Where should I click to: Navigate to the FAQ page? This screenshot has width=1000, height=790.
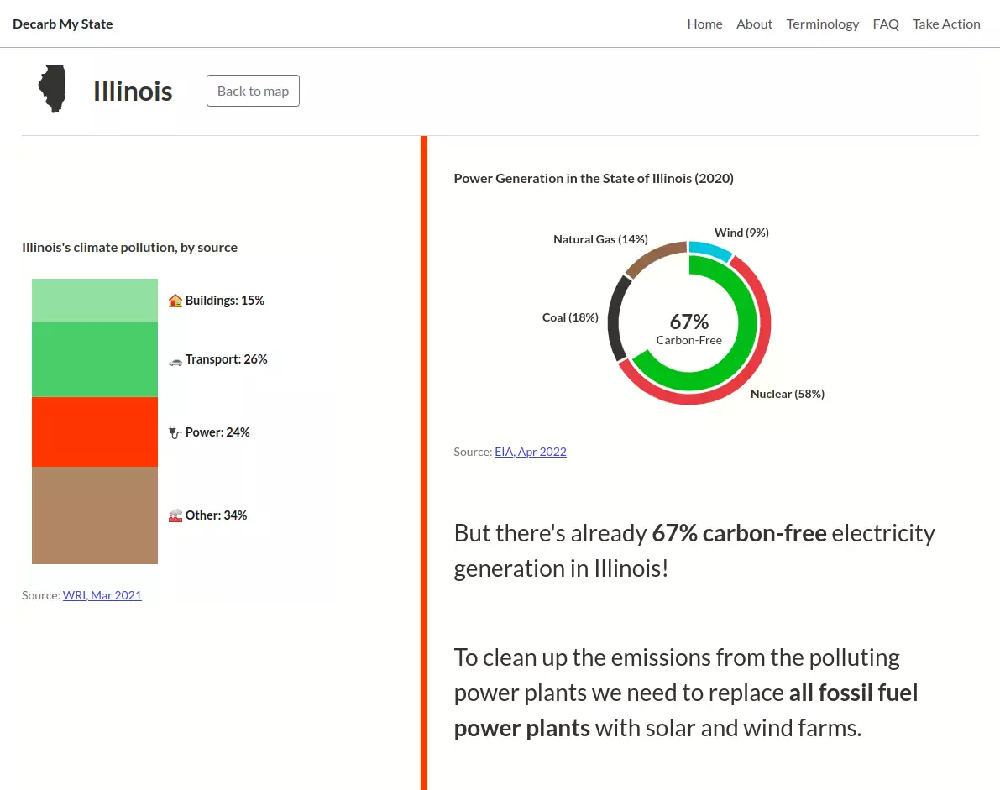click(886, 24)
